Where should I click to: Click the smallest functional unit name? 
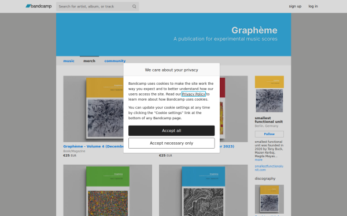(x=269, y=120)
